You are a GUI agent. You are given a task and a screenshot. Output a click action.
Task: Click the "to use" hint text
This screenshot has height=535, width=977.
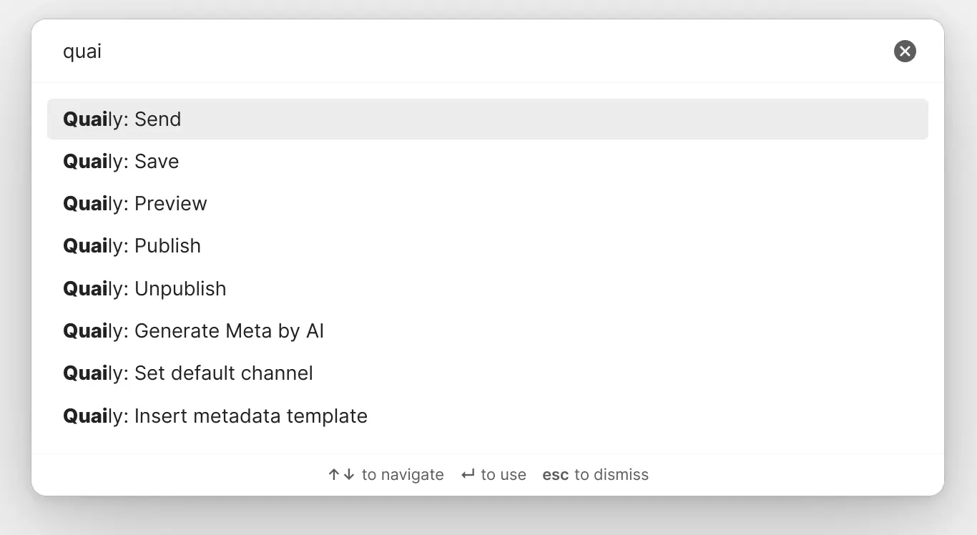(504, 475)
